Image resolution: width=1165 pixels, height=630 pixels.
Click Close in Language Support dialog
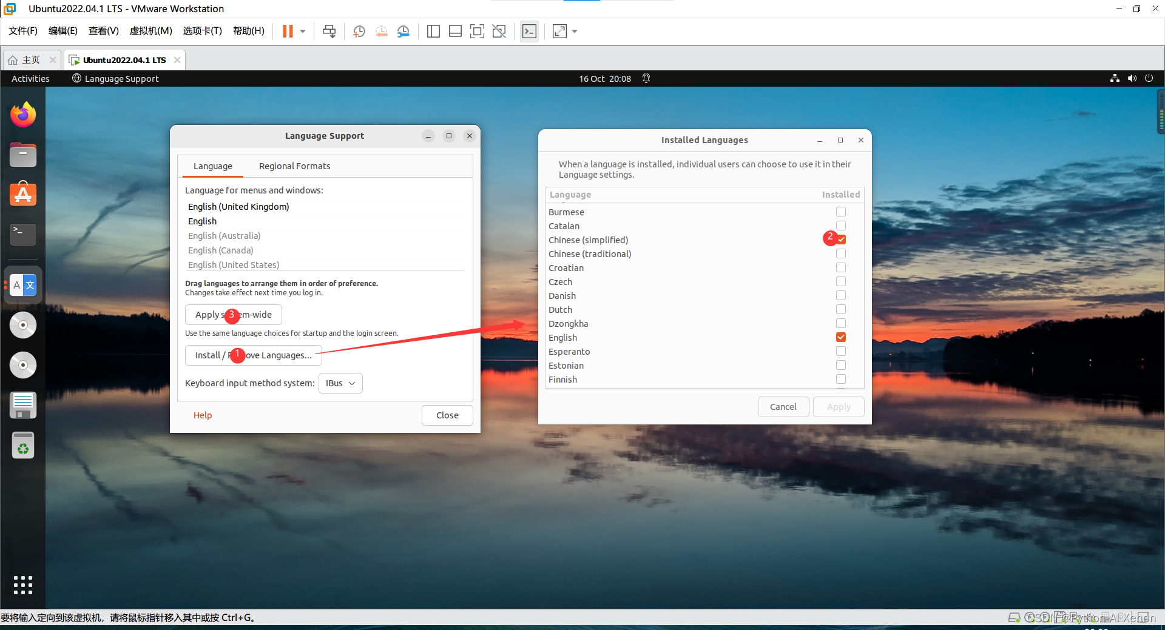447,415
